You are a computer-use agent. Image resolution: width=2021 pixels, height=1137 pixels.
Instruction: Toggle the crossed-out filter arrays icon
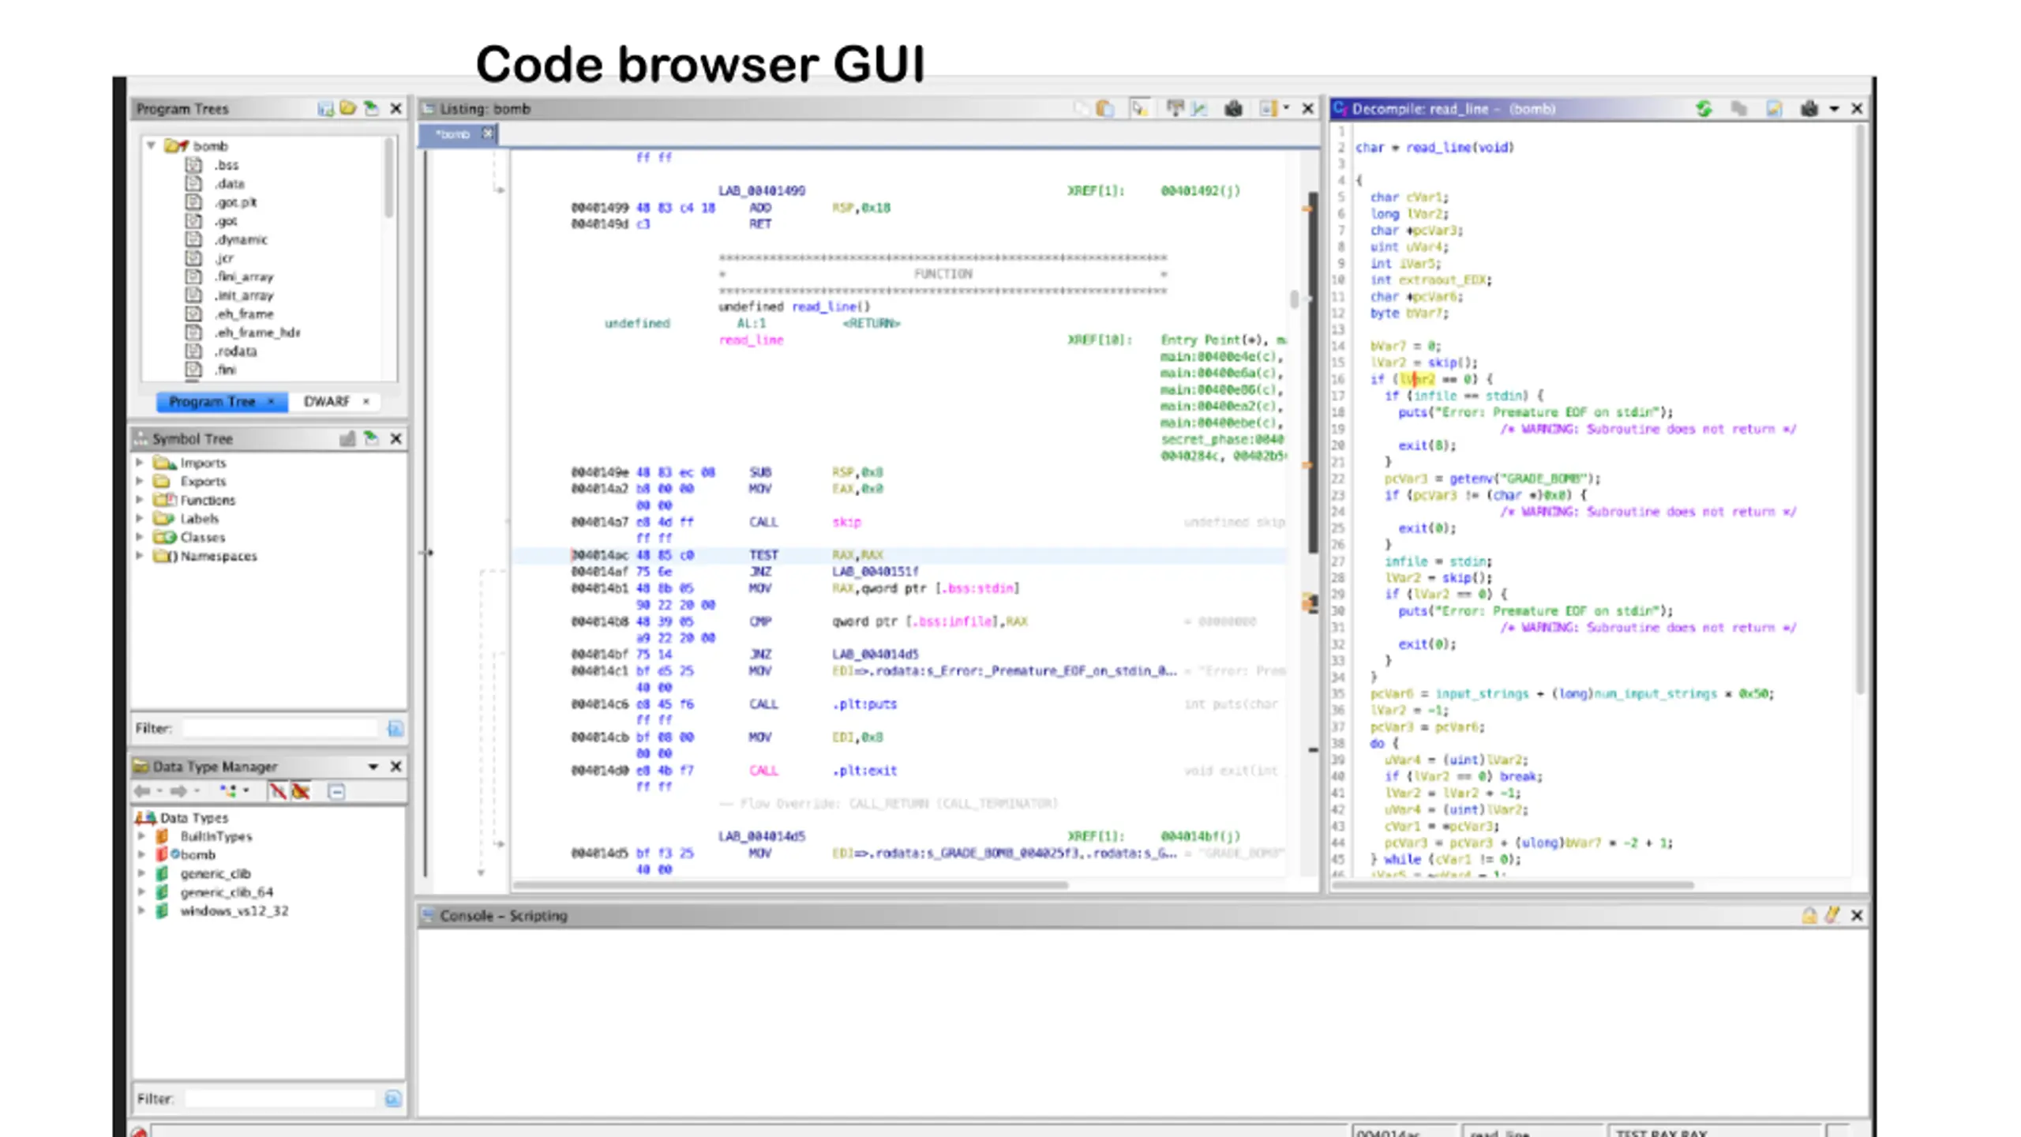tap(277, 790)
